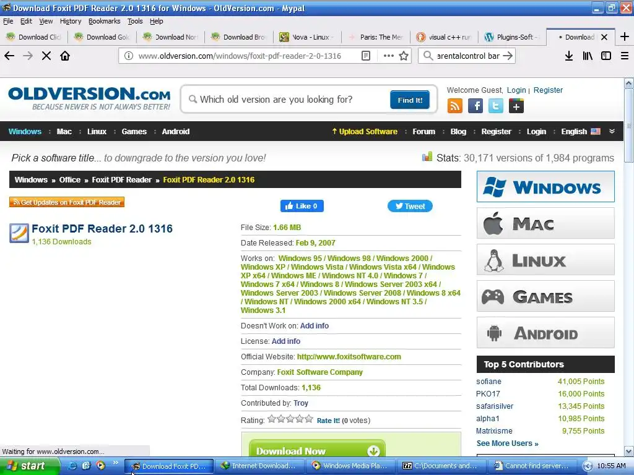The image size is (634, 475).
Task: Click the Download Now button
Action: [318, 450]
